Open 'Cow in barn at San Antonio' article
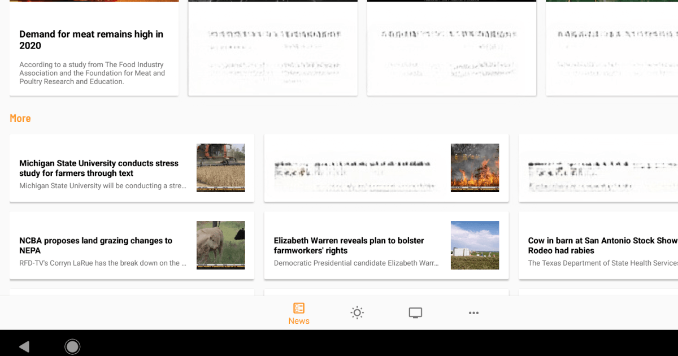The width and height of the screenshot is (678, 356). coord(602,245)
